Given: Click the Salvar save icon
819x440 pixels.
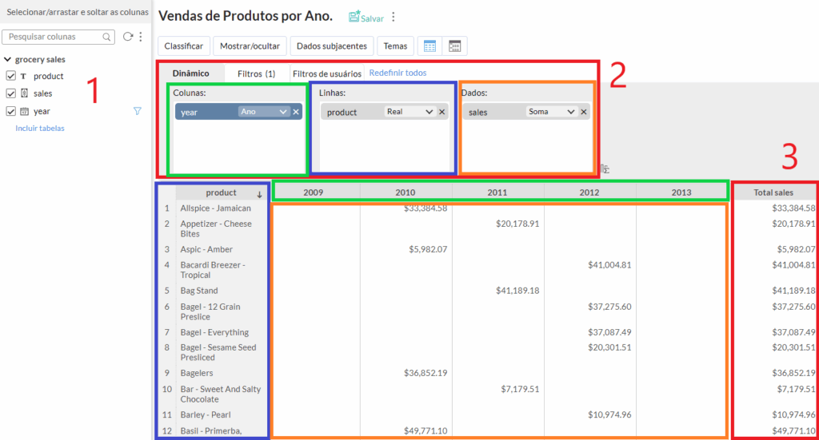Looking at the screenshot, I should [x=354, y=17].
